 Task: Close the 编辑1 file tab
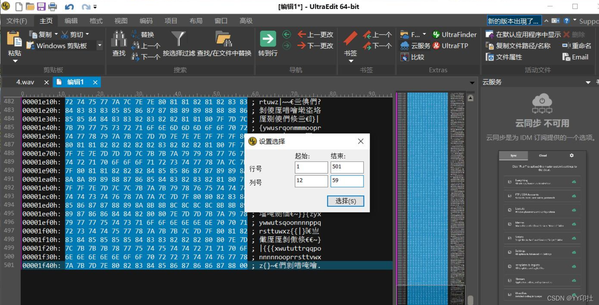(x=95, y=82)
